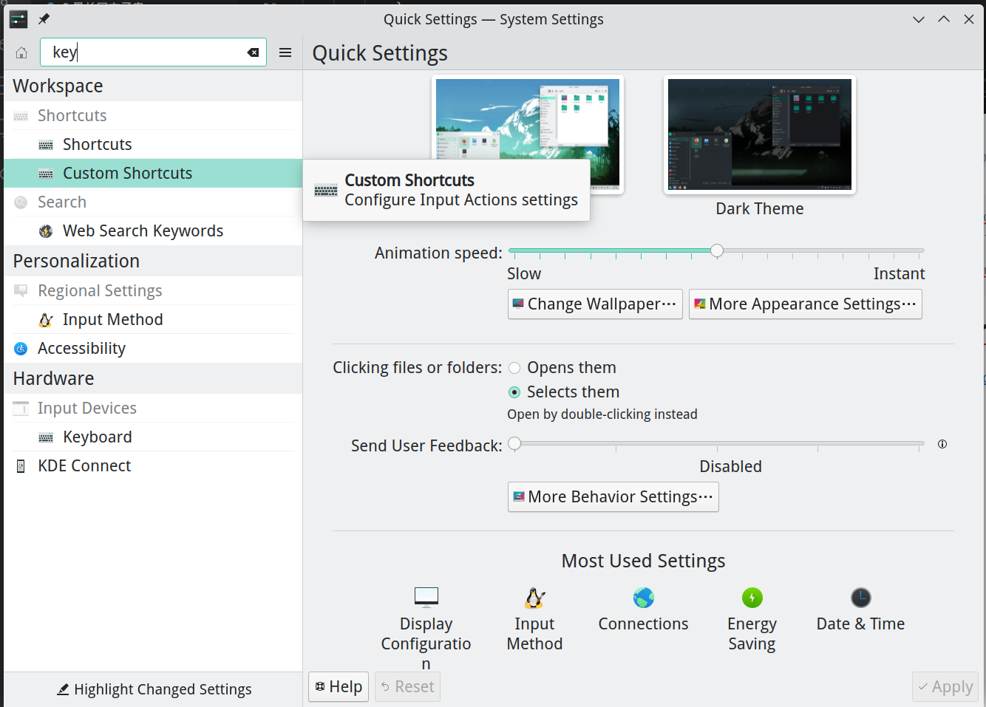The height and width of the screenshot is (707, 986).
Task: Open More Behavior Settings
Action: (x=613, y=497)
